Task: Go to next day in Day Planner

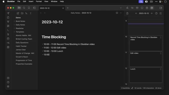Action: click(x=152, y=13)
